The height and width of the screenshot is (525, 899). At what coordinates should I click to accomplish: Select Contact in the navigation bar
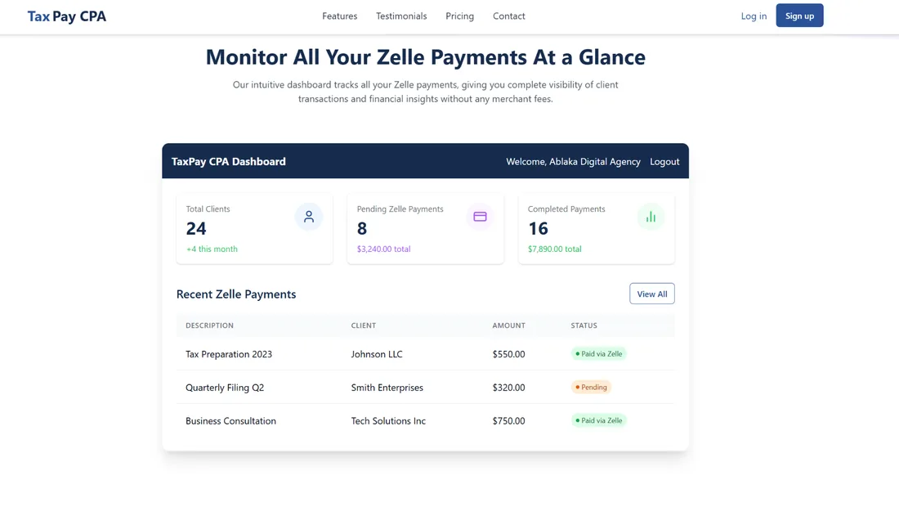click(x=508, y=16)
